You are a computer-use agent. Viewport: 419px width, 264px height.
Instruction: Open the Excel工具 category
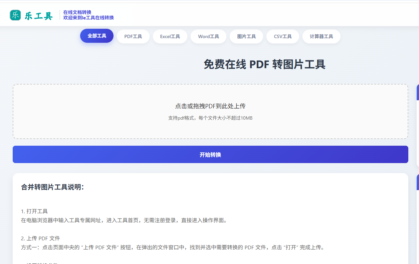(170, 36)
